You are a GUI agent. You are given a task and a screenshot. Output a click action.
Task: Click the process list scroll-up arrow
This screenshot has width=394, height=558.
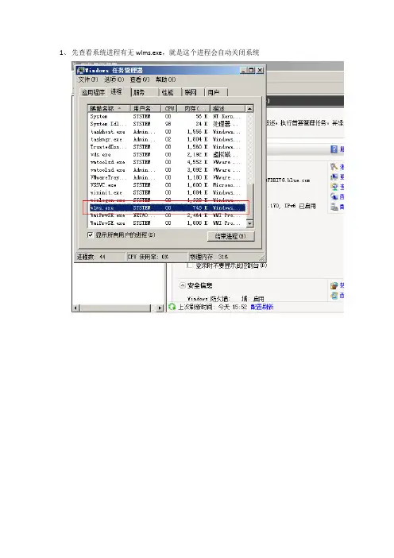point(249,108)
